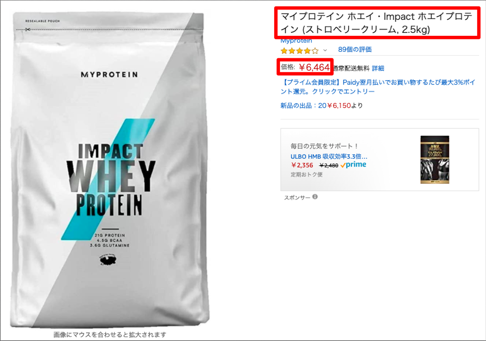
Task: Click the 定期おトク便 subscription text
Action: tap(306, 174)
